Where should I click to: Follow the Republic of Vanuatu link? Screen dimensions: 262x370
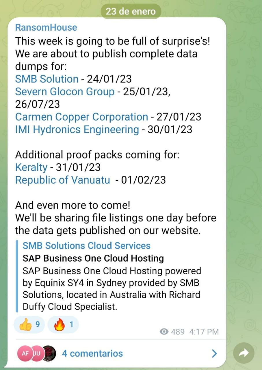[x=62, y=180]
